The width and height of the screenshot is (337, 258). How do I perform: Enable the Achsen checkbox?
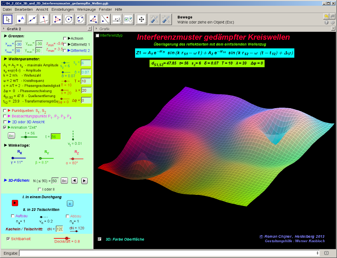click(x=65, y=38)
